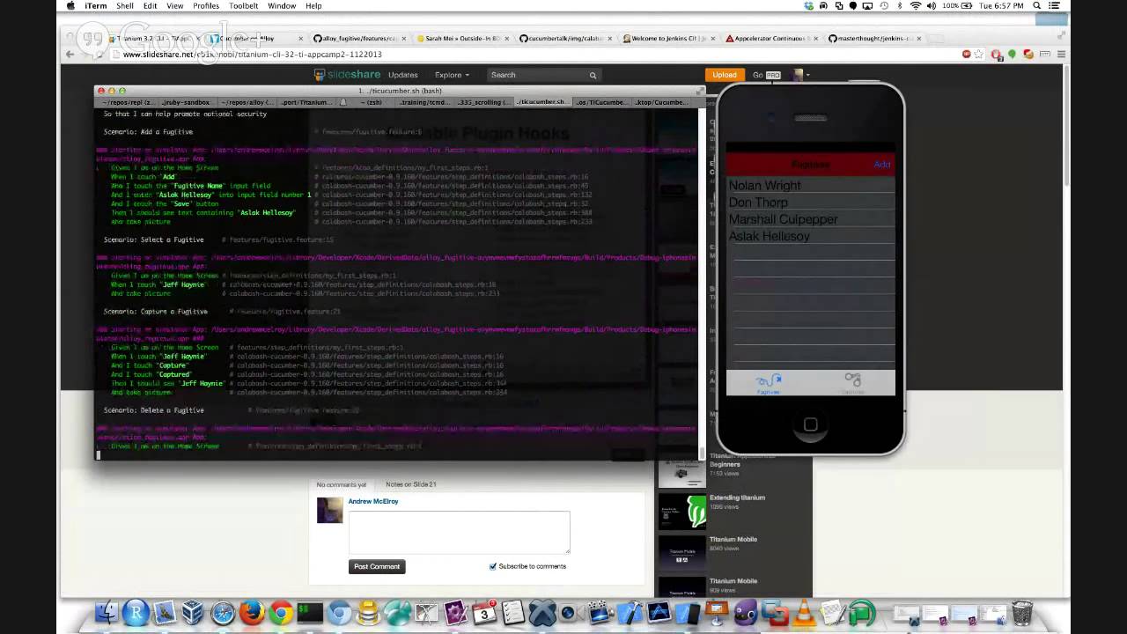1127x634 pixels.
Task: Click the Wi-Fi status icon
Action: coord(916,6)
